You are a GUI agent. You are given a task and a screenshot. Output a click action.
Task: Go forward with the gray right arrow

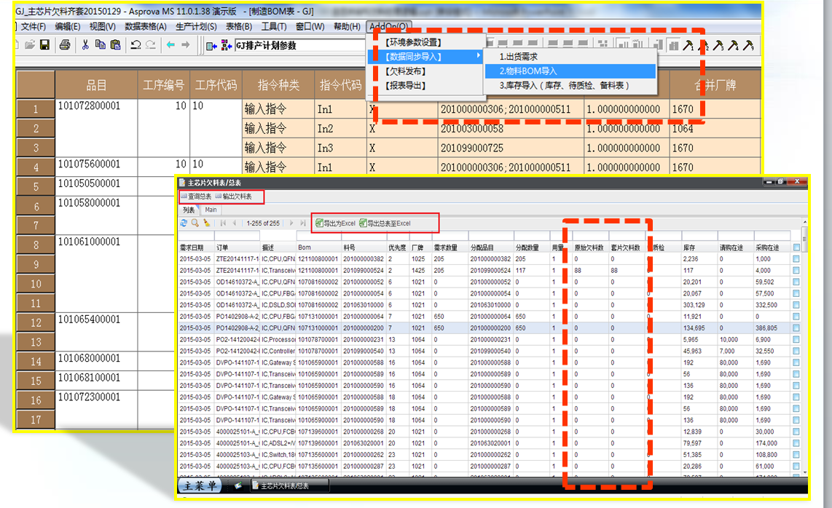(185, 45)
